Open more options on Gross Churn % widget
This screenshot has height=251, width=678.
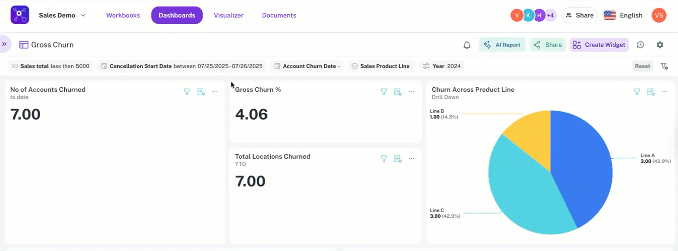[x=412, y=92]
